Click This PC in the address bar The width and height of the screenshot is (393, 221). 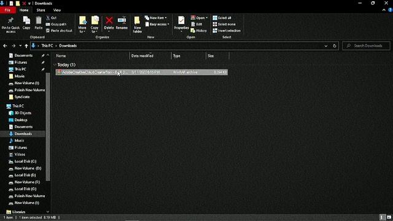pyautogui.click(x=47, y=46)
